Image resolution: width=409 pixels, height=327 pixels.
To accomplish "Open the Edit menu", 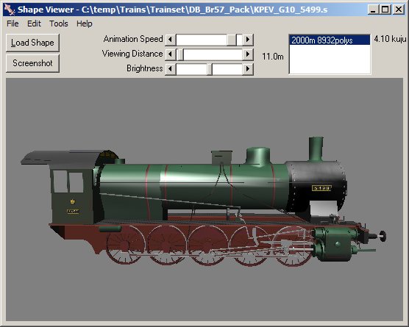I will 34,24.
